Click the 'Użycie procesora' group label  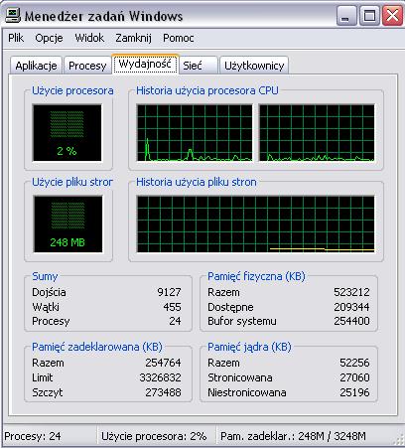[72, 90]
